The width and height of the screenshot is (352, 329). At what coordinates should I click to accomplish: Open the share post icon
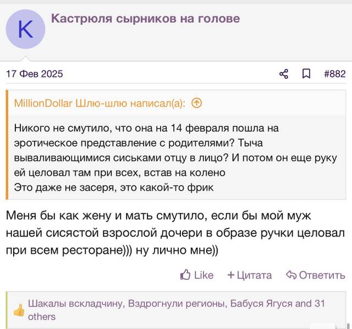click(284, 74)
